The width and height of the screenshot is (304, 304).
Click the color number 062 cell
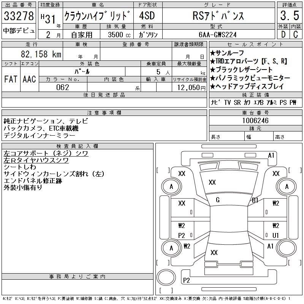(x=63, y=87)
